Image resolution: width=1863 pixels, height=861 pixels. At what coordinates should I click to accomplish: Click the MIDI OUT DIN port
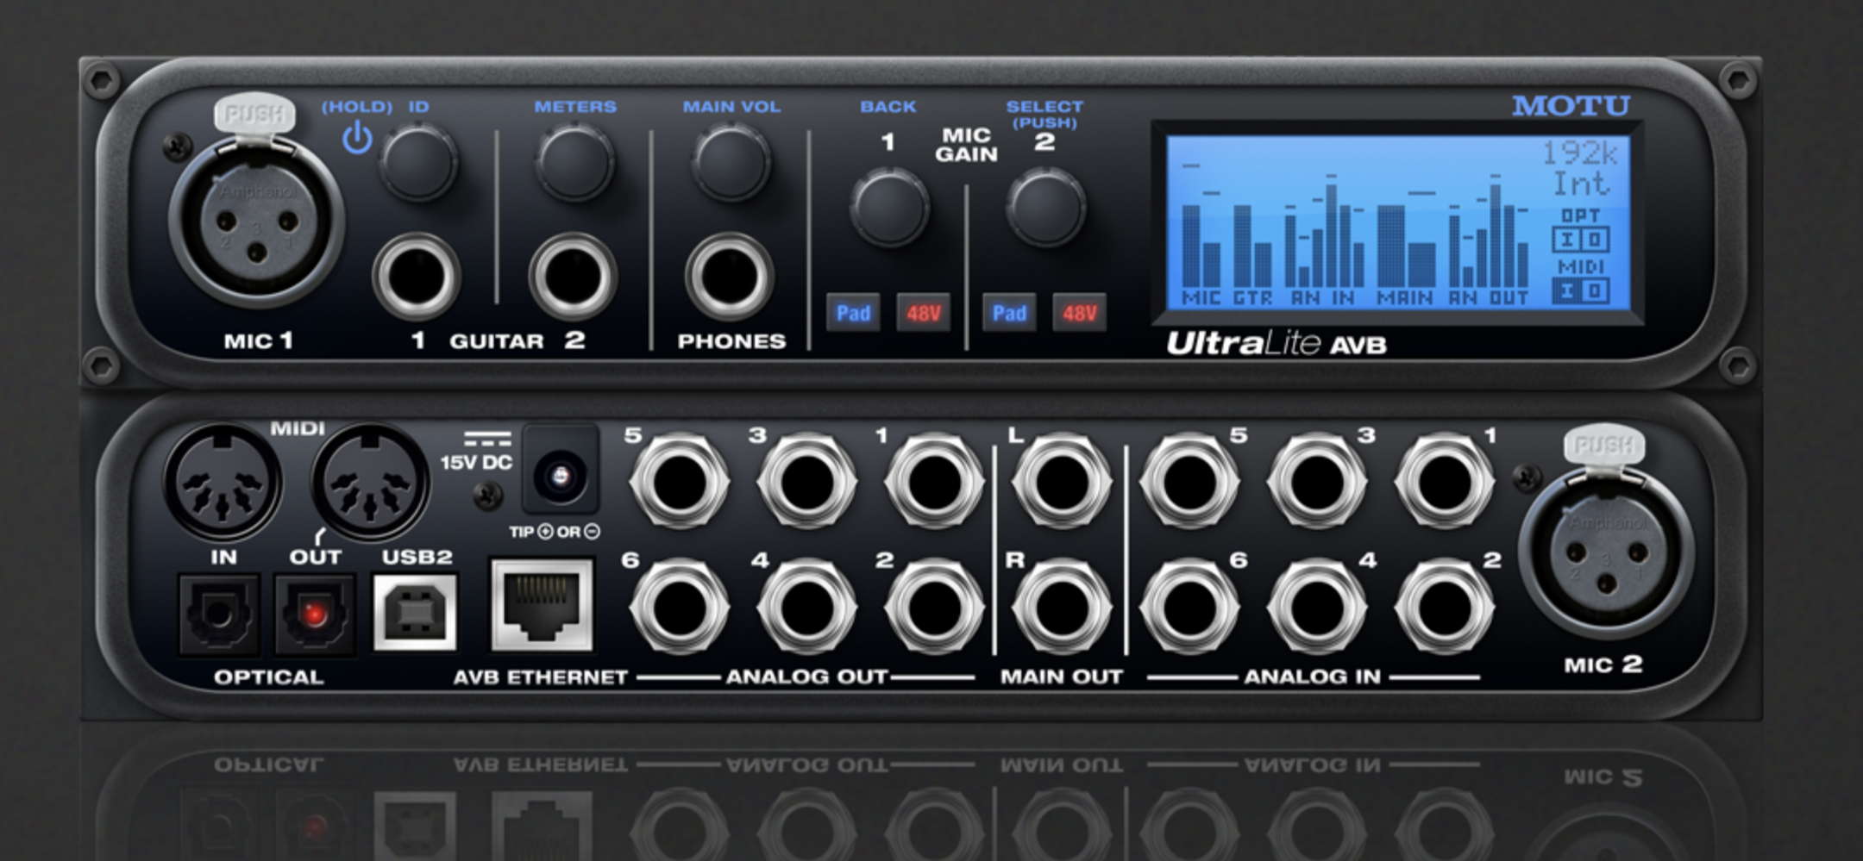tap(370, 484)
